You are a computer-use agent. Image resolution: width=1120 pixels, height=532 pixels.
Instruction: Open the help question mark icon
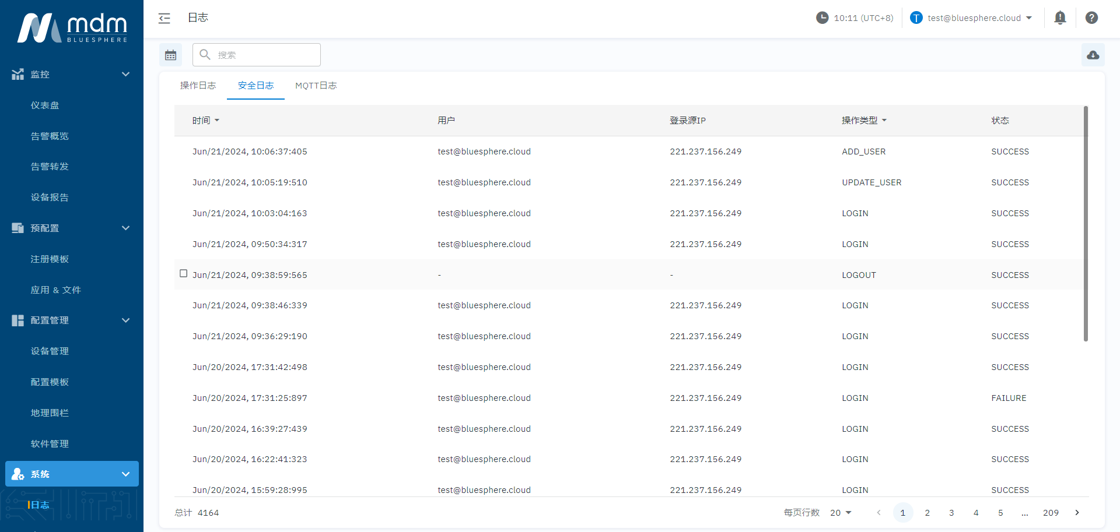click(1091, 18)
